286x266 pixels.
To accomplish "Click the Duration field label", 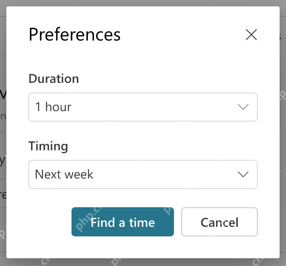I will point(54,79).
